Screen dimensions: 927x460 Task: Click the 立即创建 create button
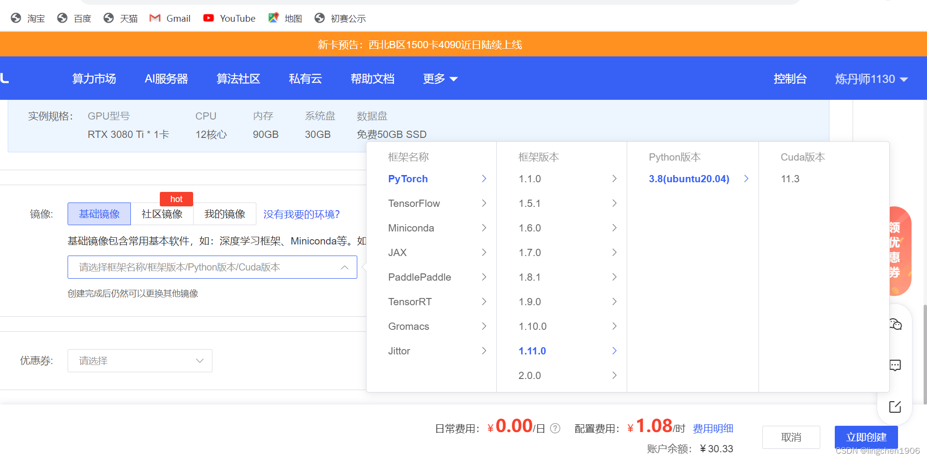[866, 437]
